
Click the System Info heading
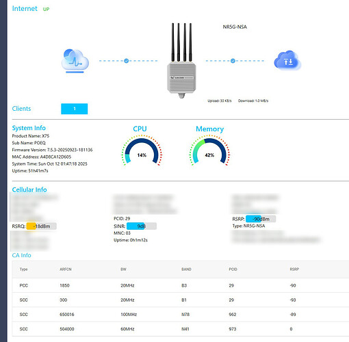29,128
